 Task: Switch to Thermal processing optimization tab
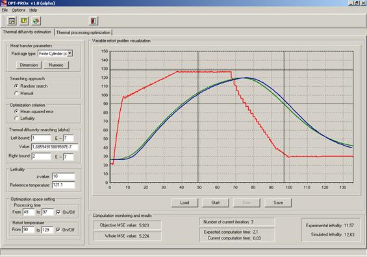(83, 32)
